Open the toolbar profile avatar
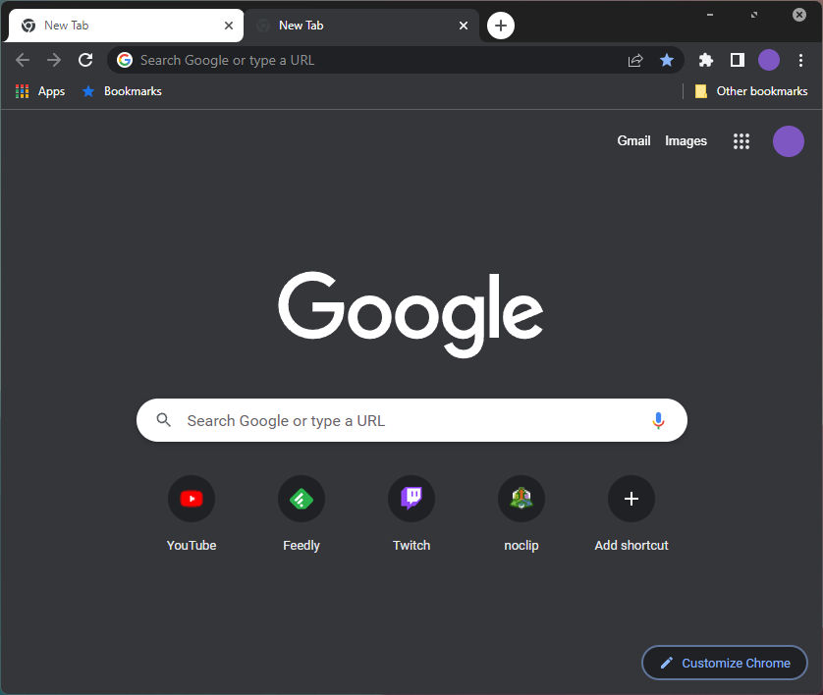This screenshot has width=823, height=695. click(769, 60)
